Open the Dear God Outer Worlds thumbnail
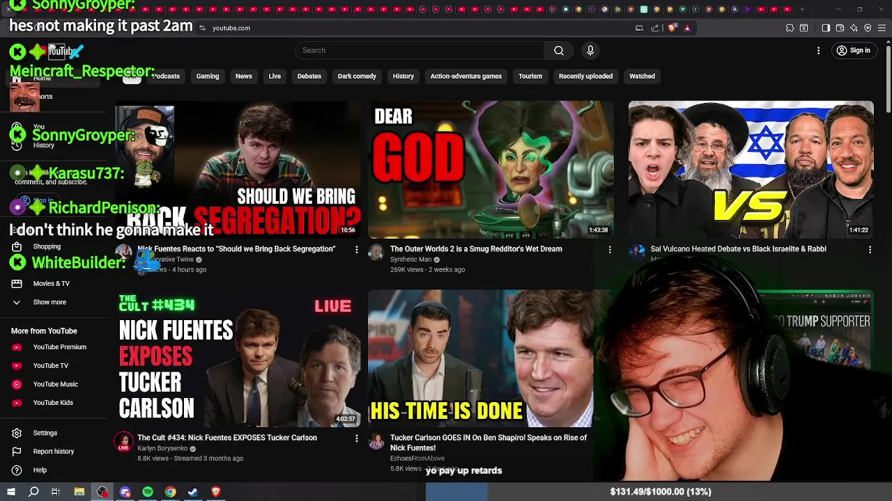Image resolution: width=892 pixels, height=501 pixels. point(491,170)
